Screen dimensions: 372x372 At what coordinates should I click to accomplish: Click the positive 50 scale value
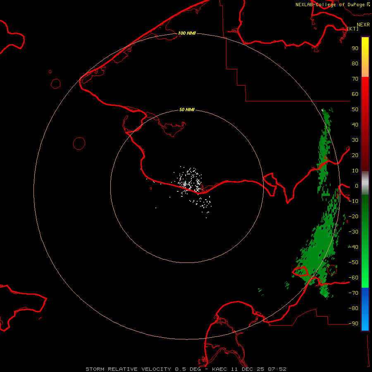[355, 110]
